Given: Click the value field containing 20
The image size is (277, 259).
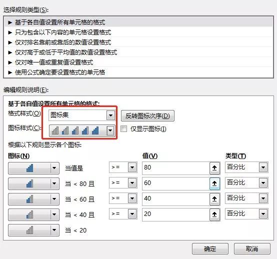Looking at the screenshot, I should pos(176,214).
